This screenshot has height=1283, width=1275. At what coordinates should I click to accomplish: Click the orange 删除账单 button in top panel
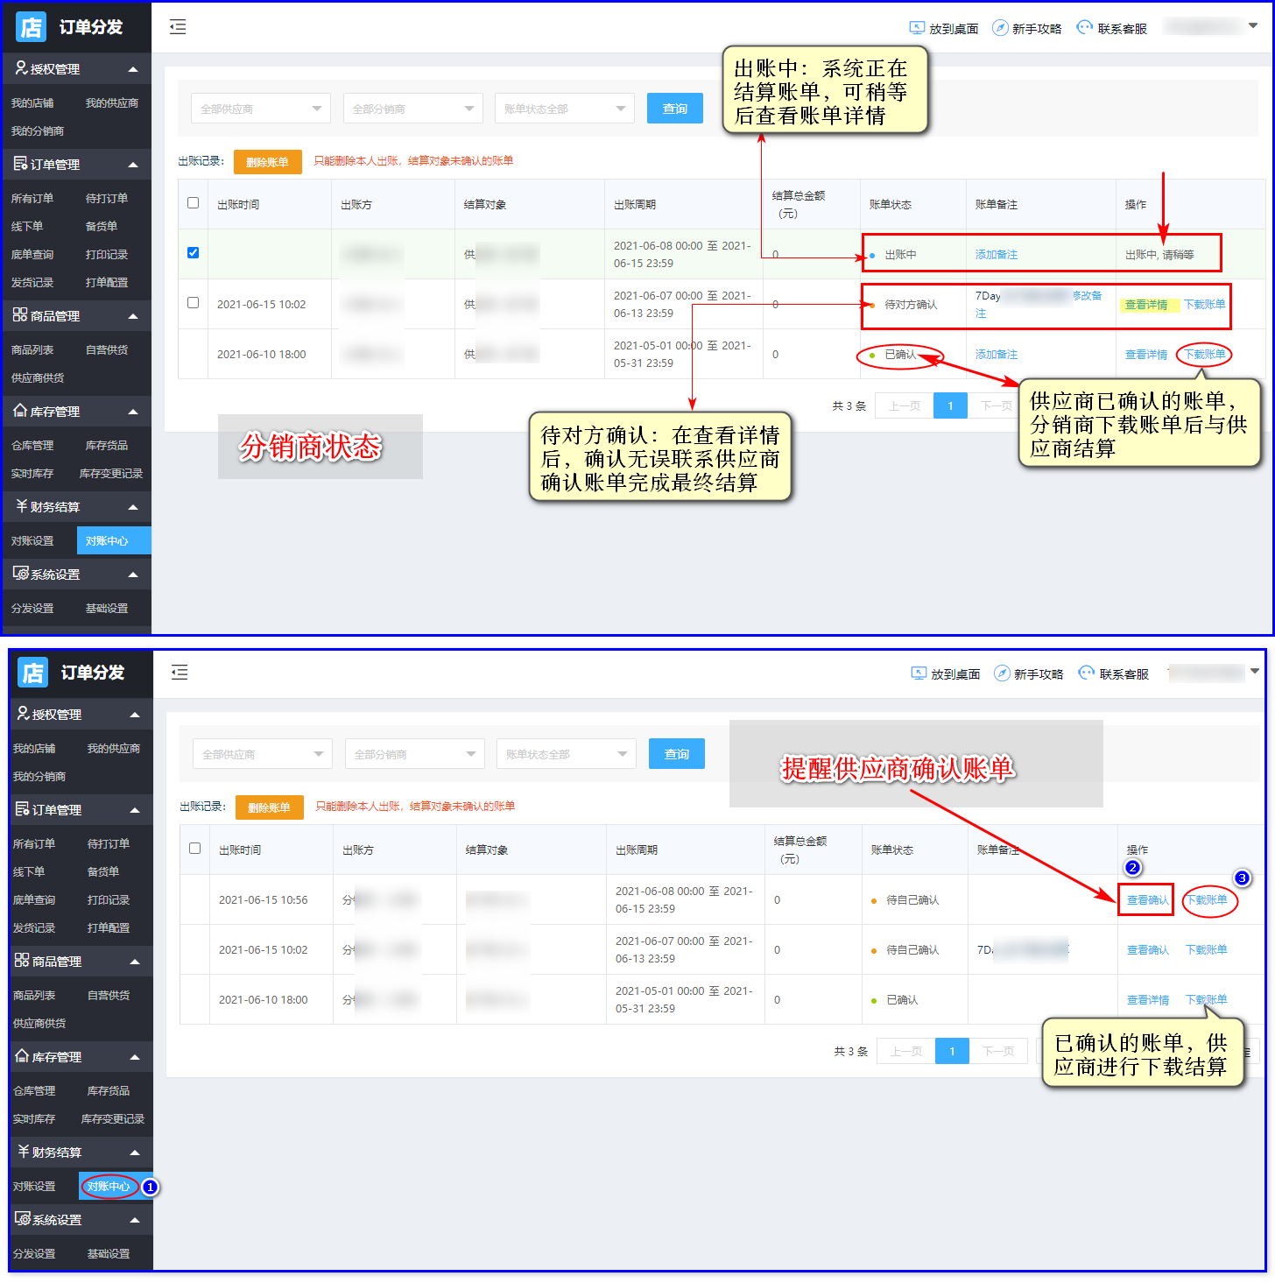click(x=267, y=162)
